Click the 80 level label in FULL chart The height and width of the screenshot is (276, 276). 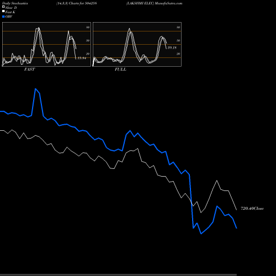tap(178, 27)
